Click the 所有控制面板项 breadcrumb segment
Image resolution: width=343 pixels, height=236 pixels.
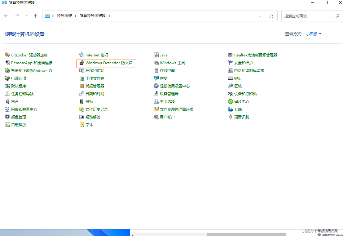(x=93, y=16)
